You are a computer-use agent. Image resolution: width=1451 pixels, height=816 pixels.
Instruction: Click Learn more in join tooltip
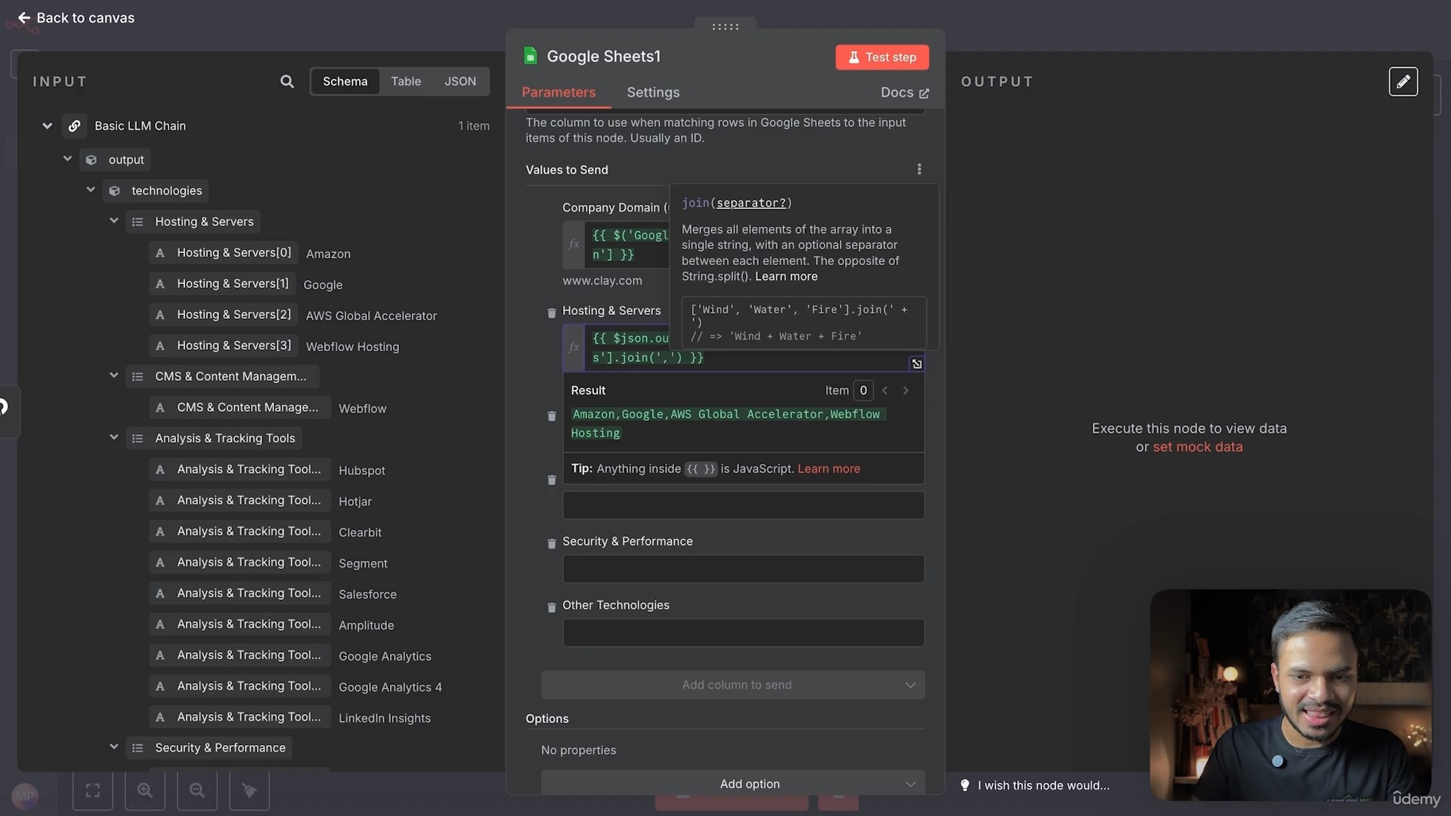786,277
